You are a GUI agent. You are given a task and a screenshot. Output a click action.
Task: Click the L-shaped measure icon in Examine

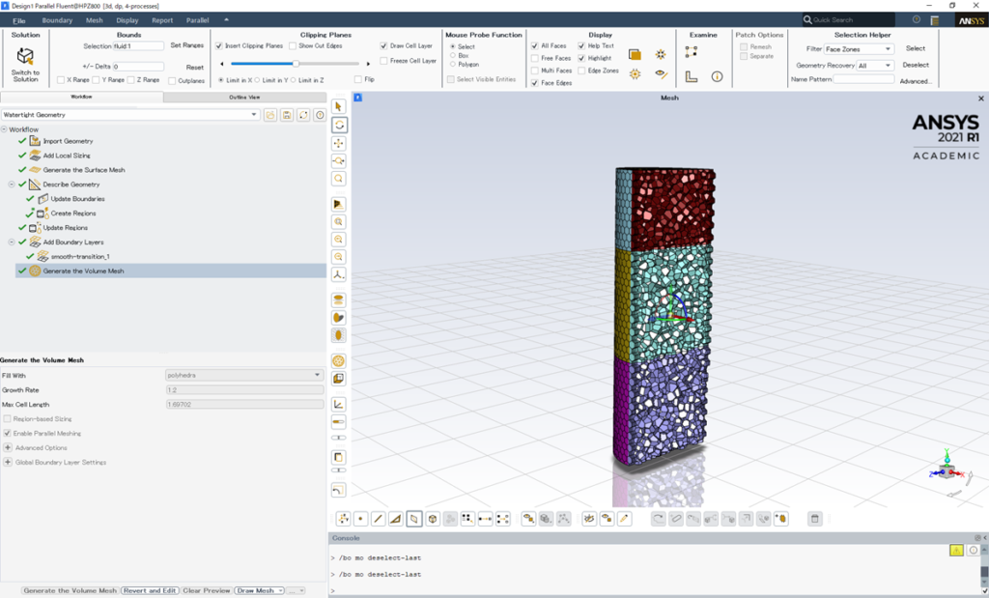click(692, 76)
